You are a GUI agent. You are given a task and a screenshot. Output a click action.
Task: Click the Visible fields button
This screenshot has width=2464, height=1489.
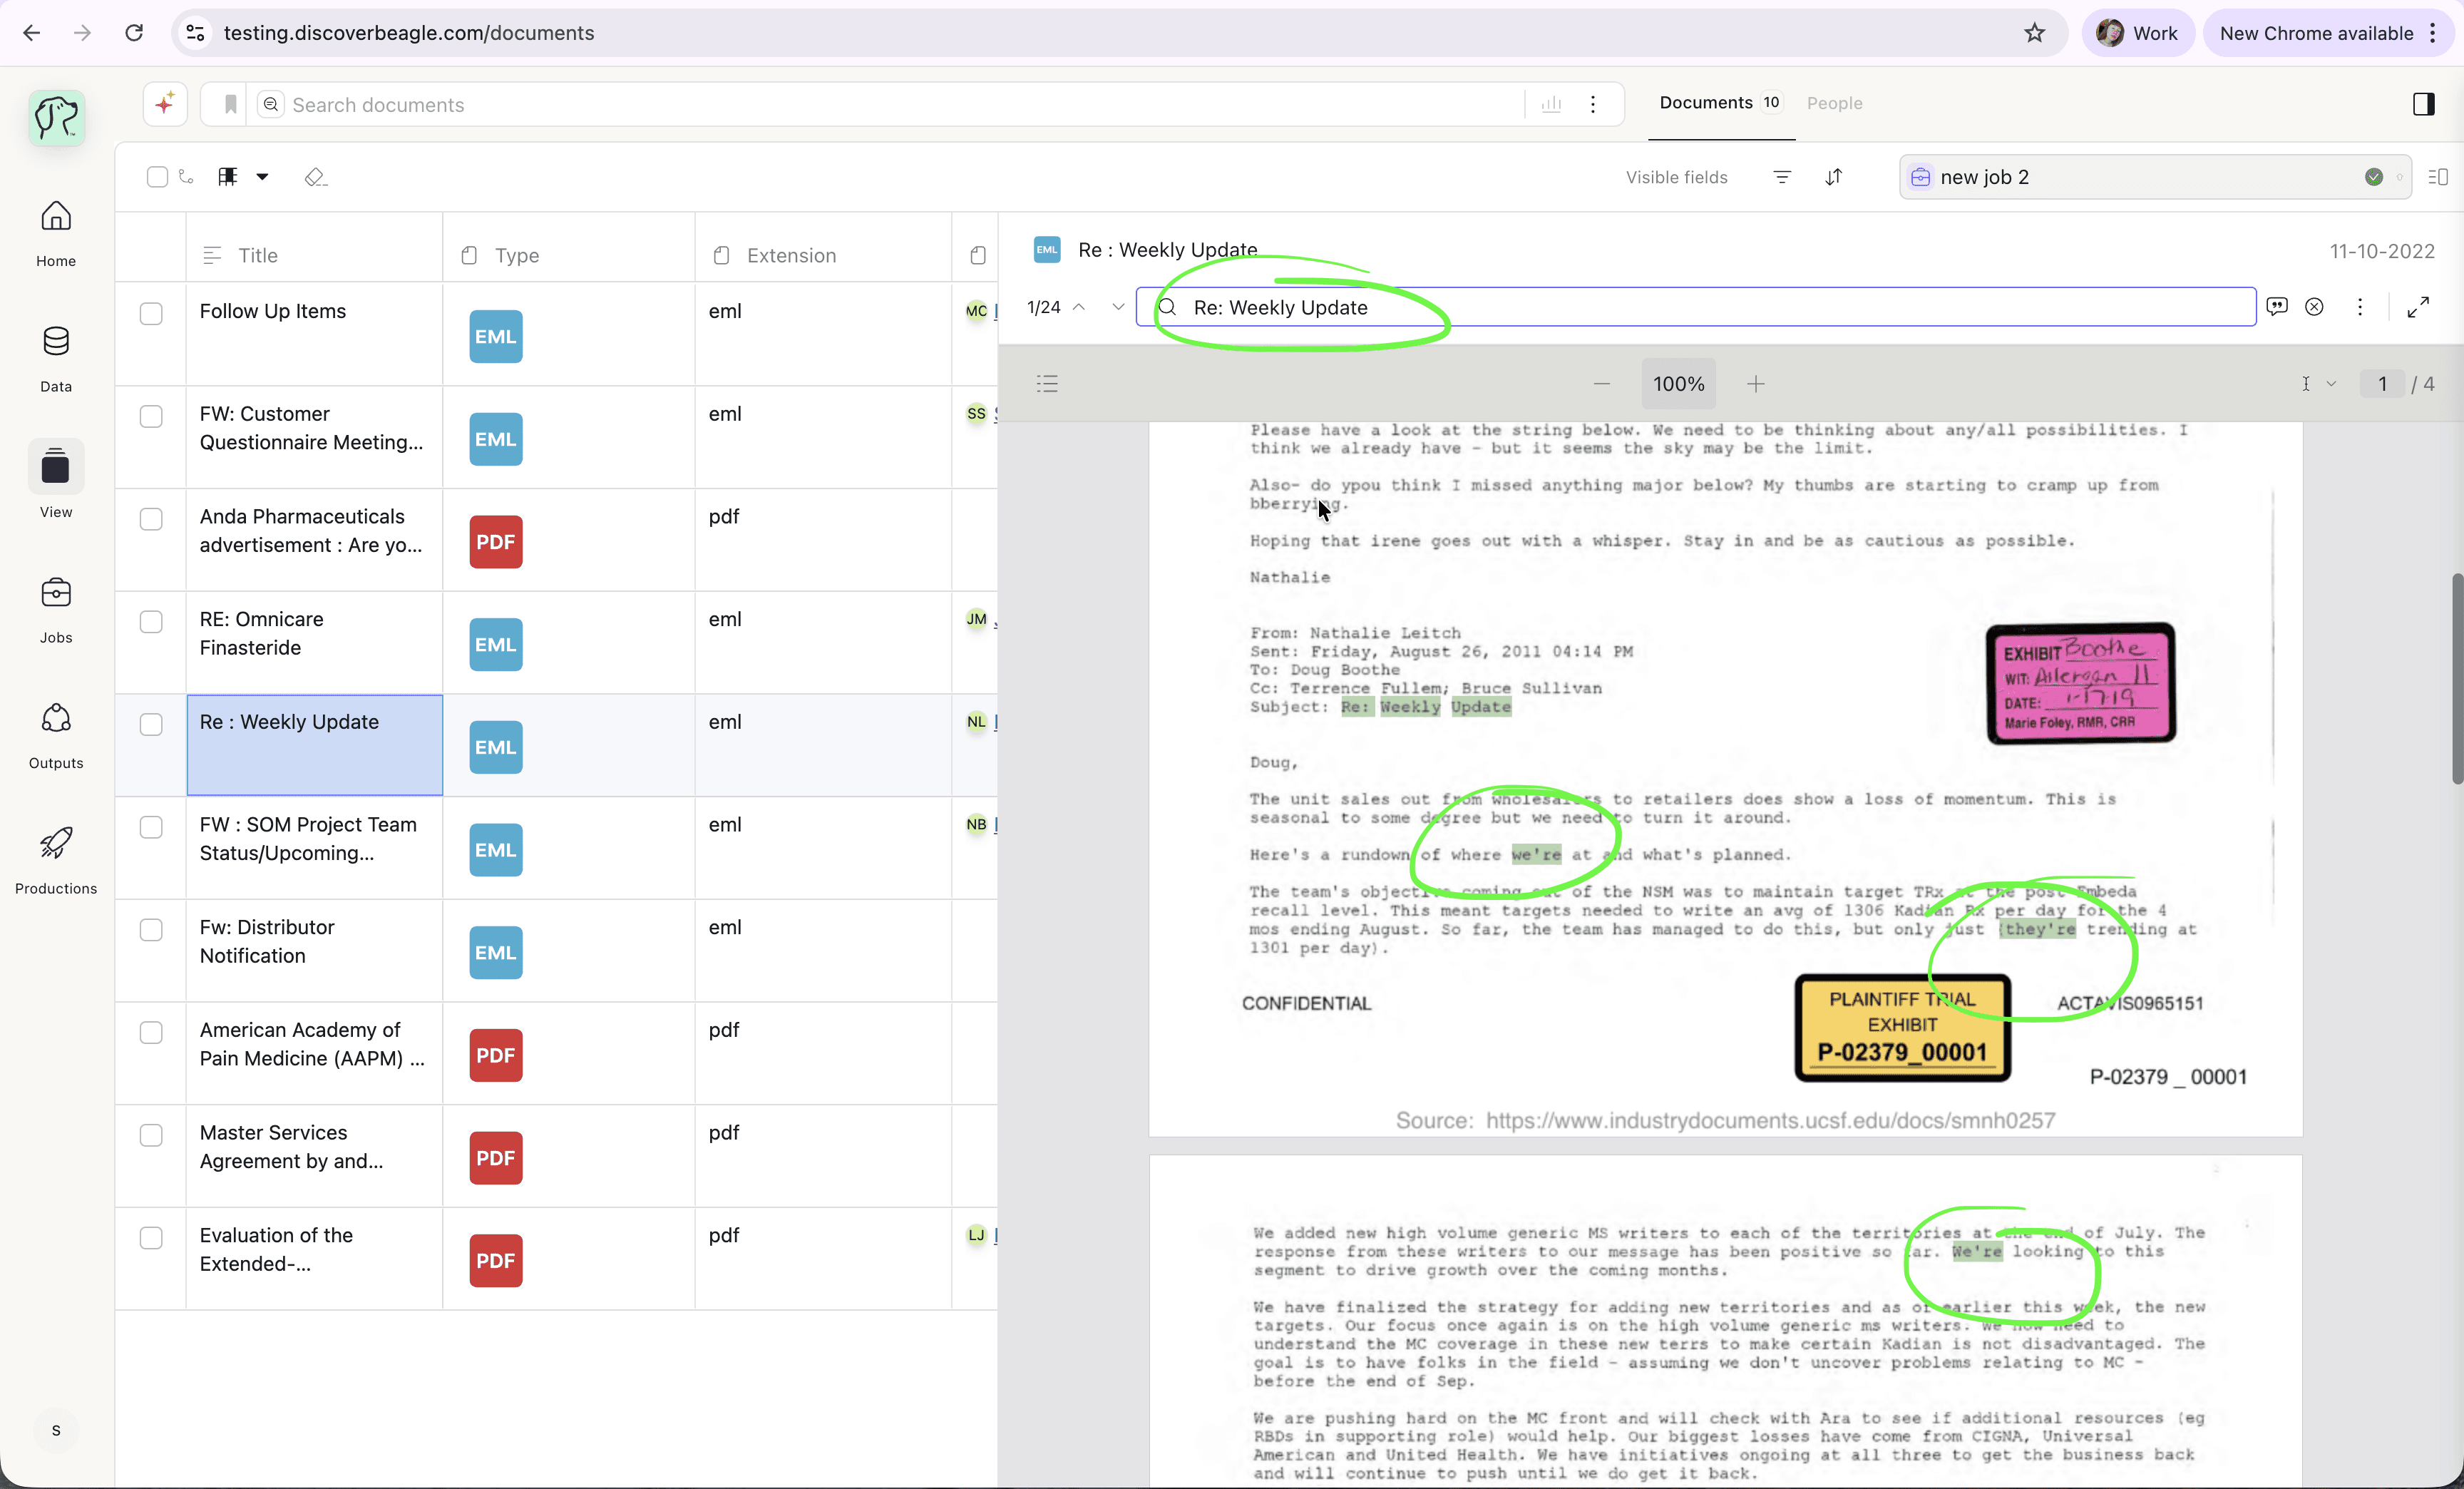1676,177
